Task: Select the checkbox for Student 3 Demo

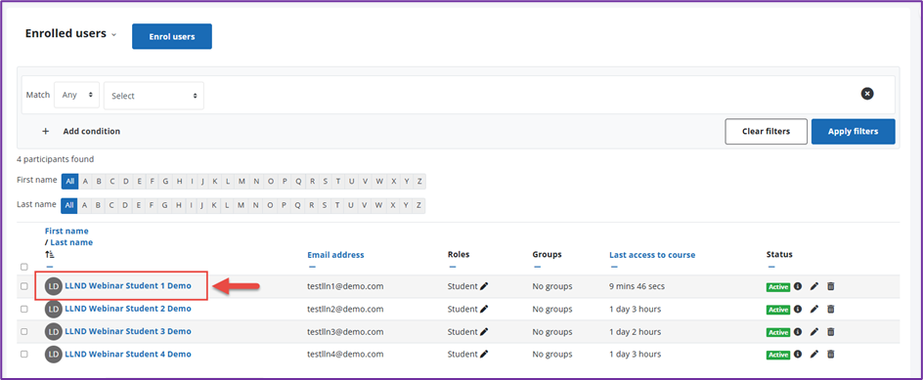Action: point(24,332)
